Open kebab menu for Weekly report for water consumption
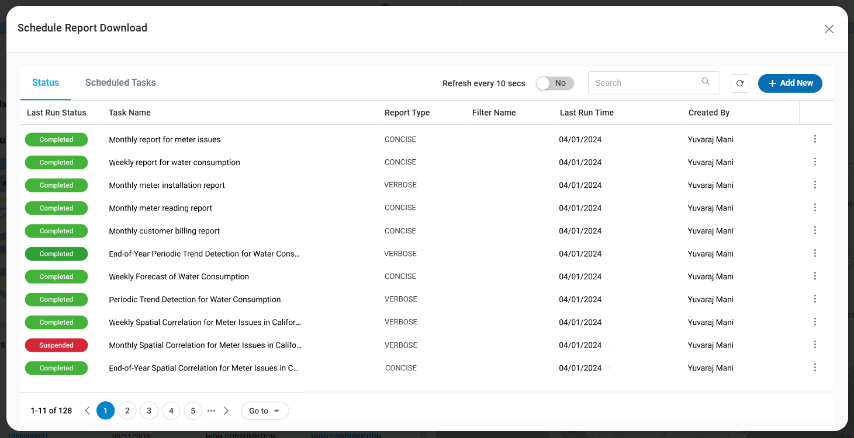Screen dimensions: 854x438 815,162
